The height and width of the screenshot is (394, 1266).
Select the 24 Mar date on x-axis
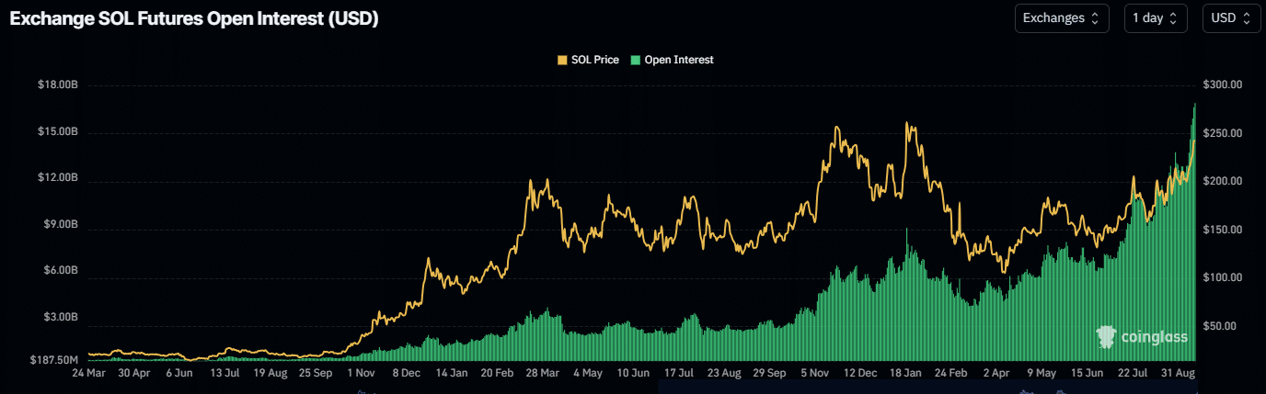pos(89,375)
